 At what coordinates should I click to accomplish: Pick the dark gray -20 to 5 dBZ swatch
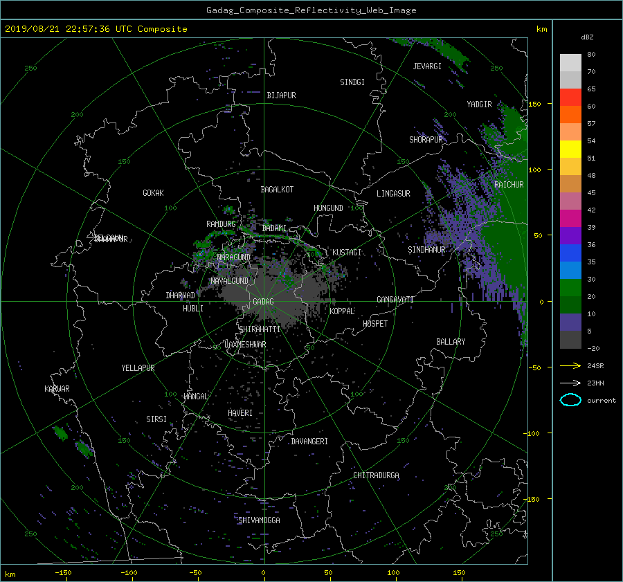pos(570,340)
